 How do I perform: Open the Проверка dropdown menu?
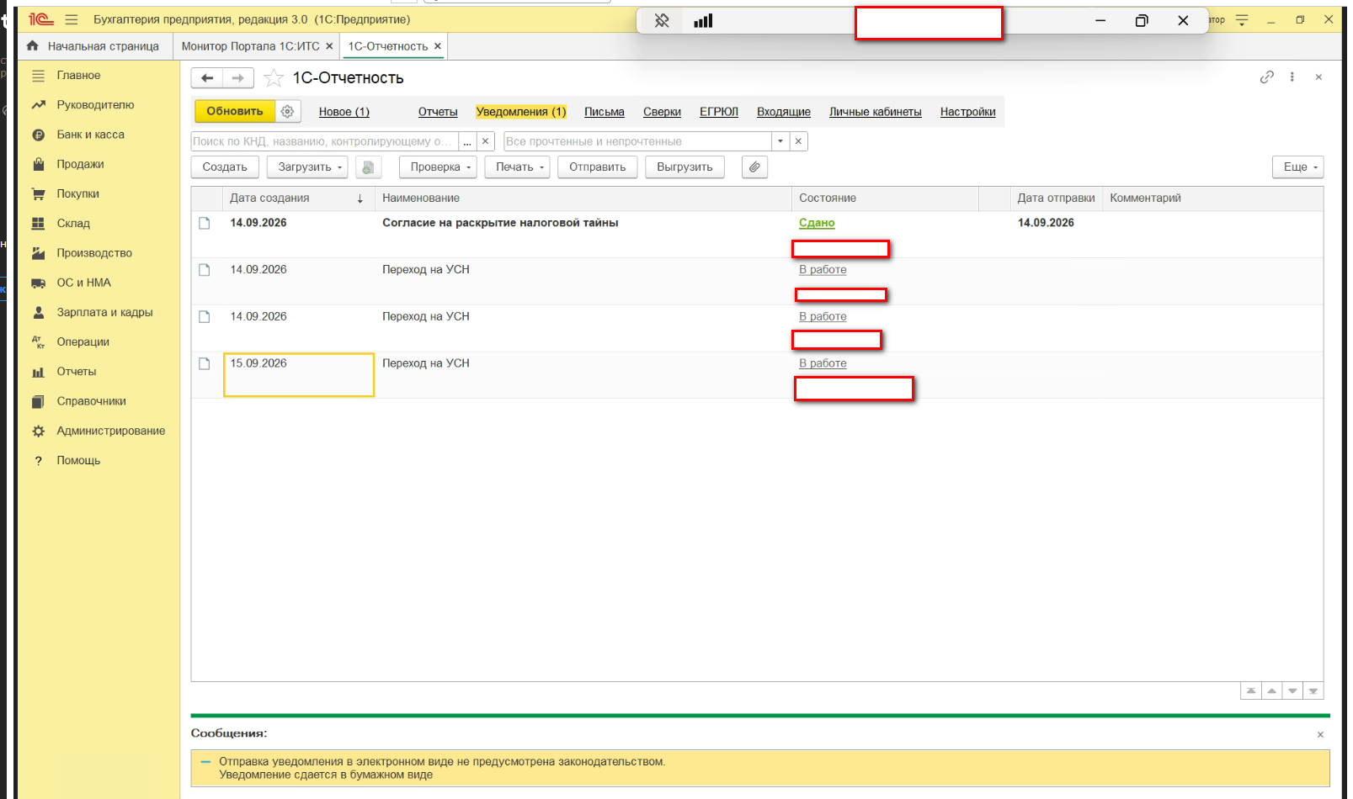click(x=438, y=167)
